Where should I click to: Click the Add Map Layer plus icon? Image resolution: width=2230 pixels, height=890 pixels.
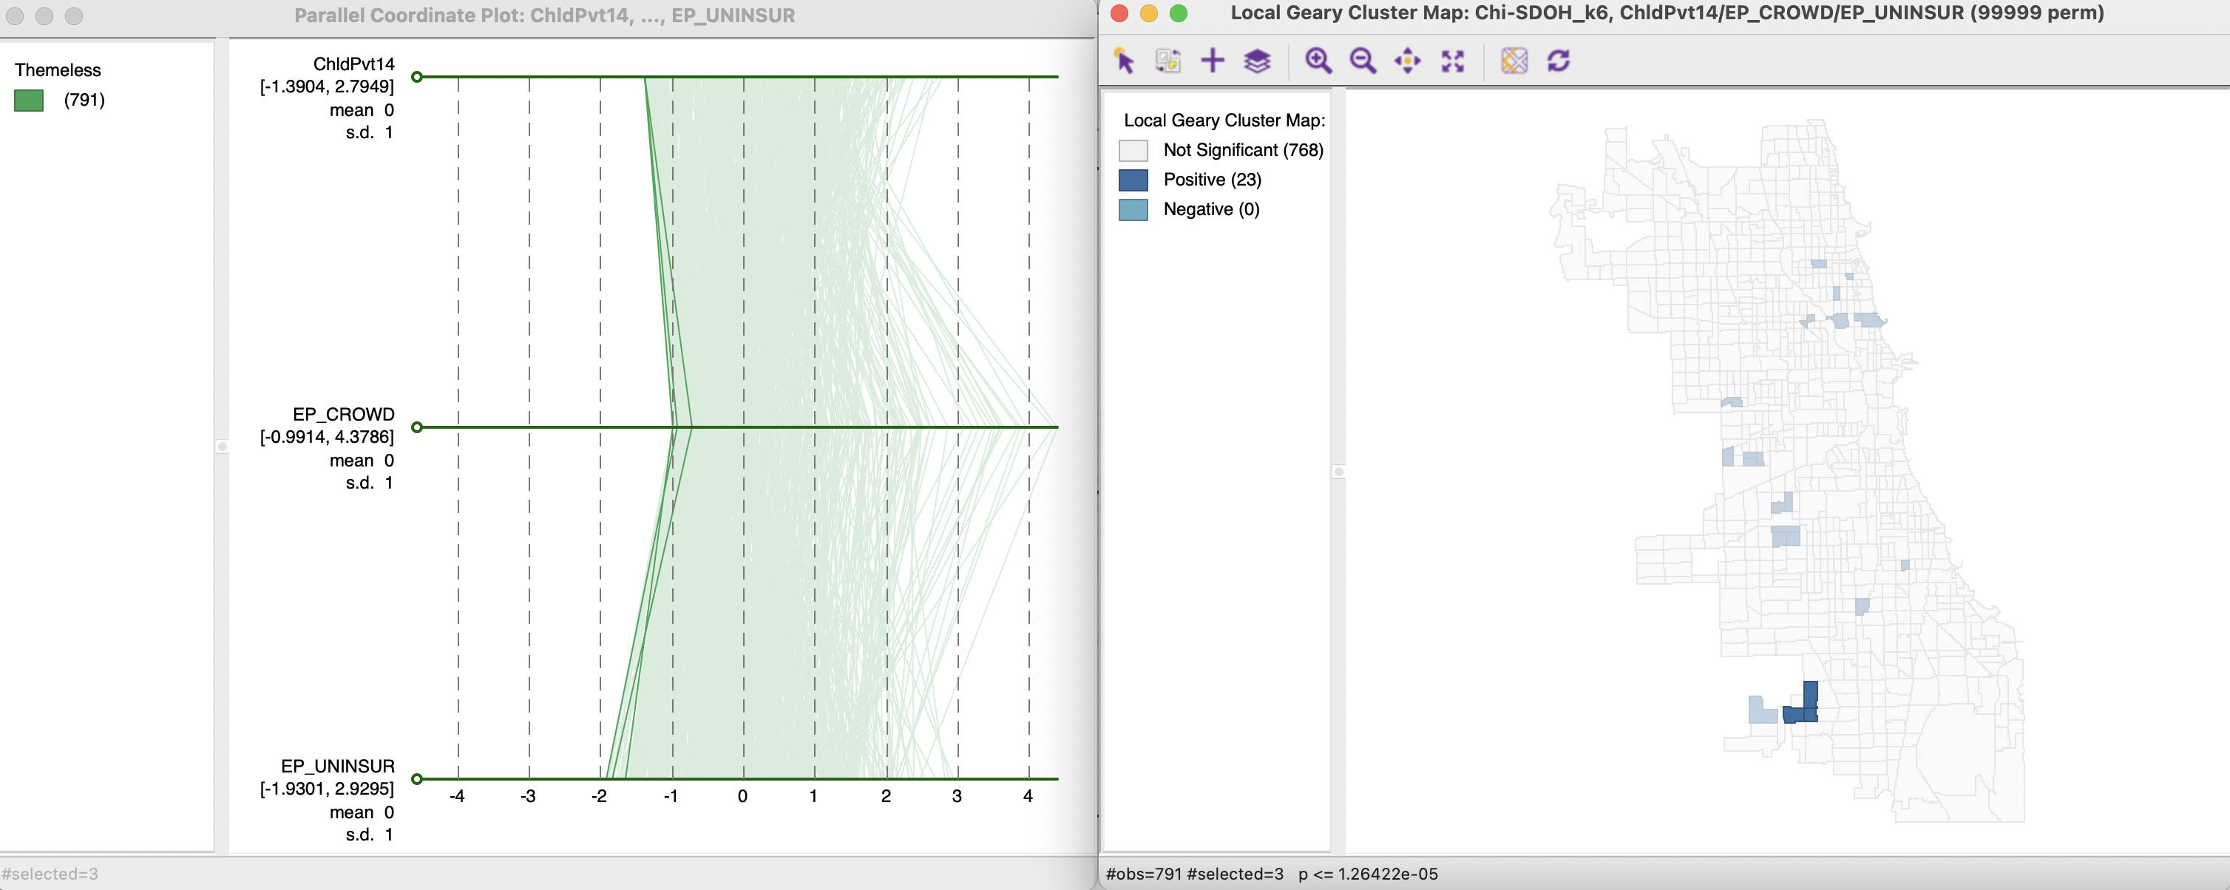point(1213,61)
